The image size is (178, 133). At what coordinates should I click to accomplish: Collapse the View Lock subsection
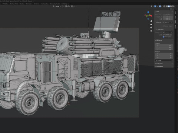(160, 29)
